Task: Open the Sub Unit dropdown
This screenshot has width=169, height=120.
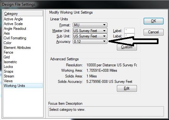Action: [90, 36]
